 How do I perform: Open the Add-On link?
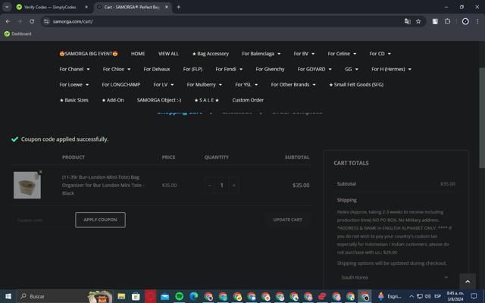(x=113, y=100)
